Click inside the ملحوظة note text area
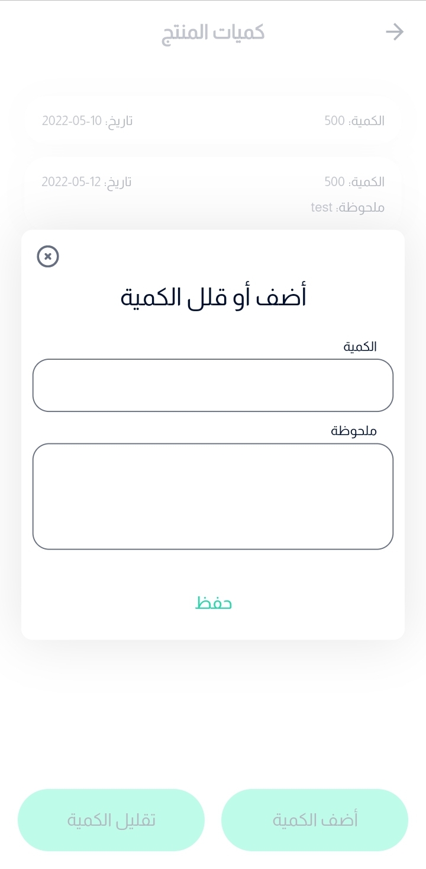 [x=213, y=496]
